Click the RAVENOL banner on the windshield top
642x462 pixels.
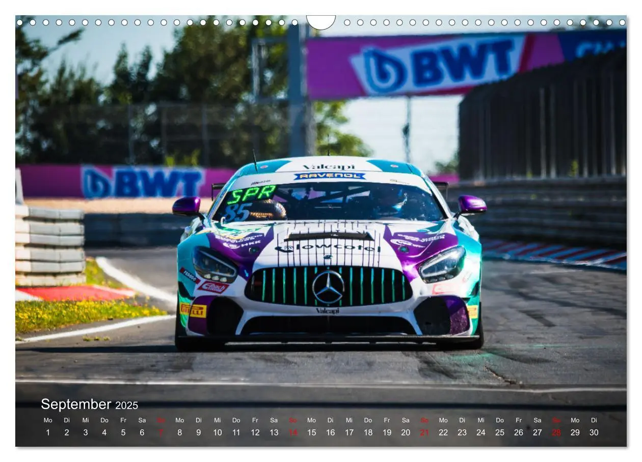coord(330,176)
